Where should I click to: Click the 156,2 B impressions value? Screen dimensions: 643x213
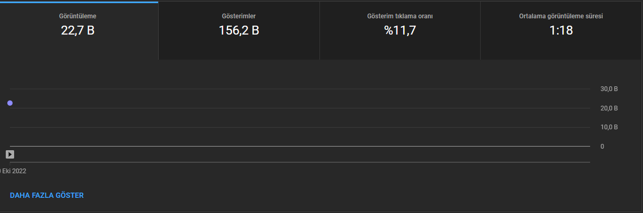coord(239,31)
